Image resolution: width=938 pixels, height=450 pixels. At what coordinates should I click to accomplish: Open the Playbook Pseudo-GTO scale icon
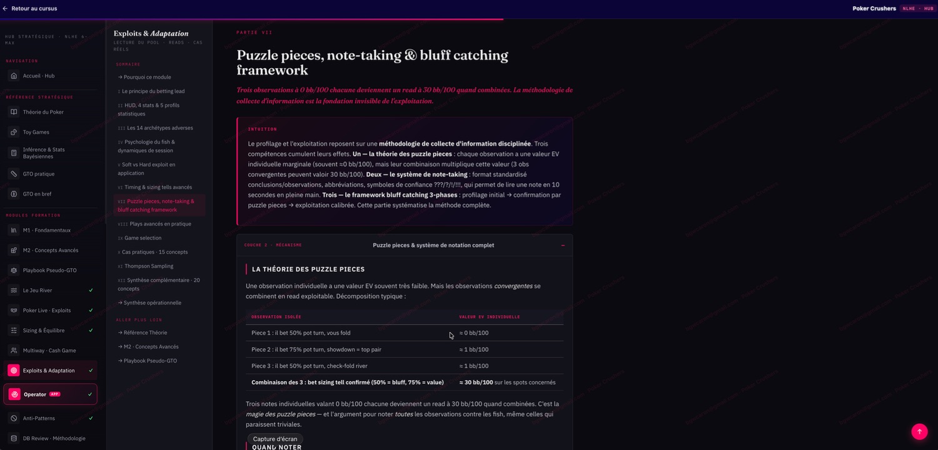14,270
